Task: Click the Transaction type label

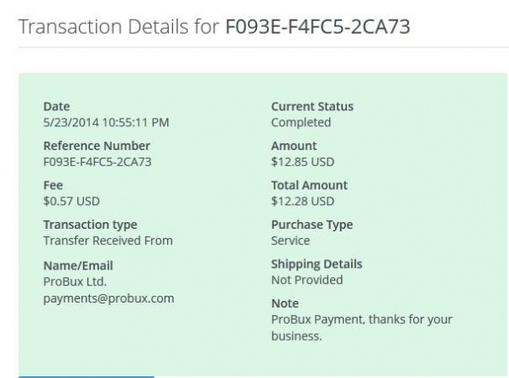Action: coord(90,225)
